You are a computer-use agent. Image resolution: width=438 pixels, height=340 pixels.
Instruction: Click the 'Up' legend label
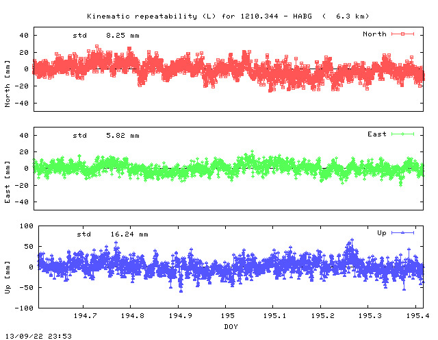[382, 233]
